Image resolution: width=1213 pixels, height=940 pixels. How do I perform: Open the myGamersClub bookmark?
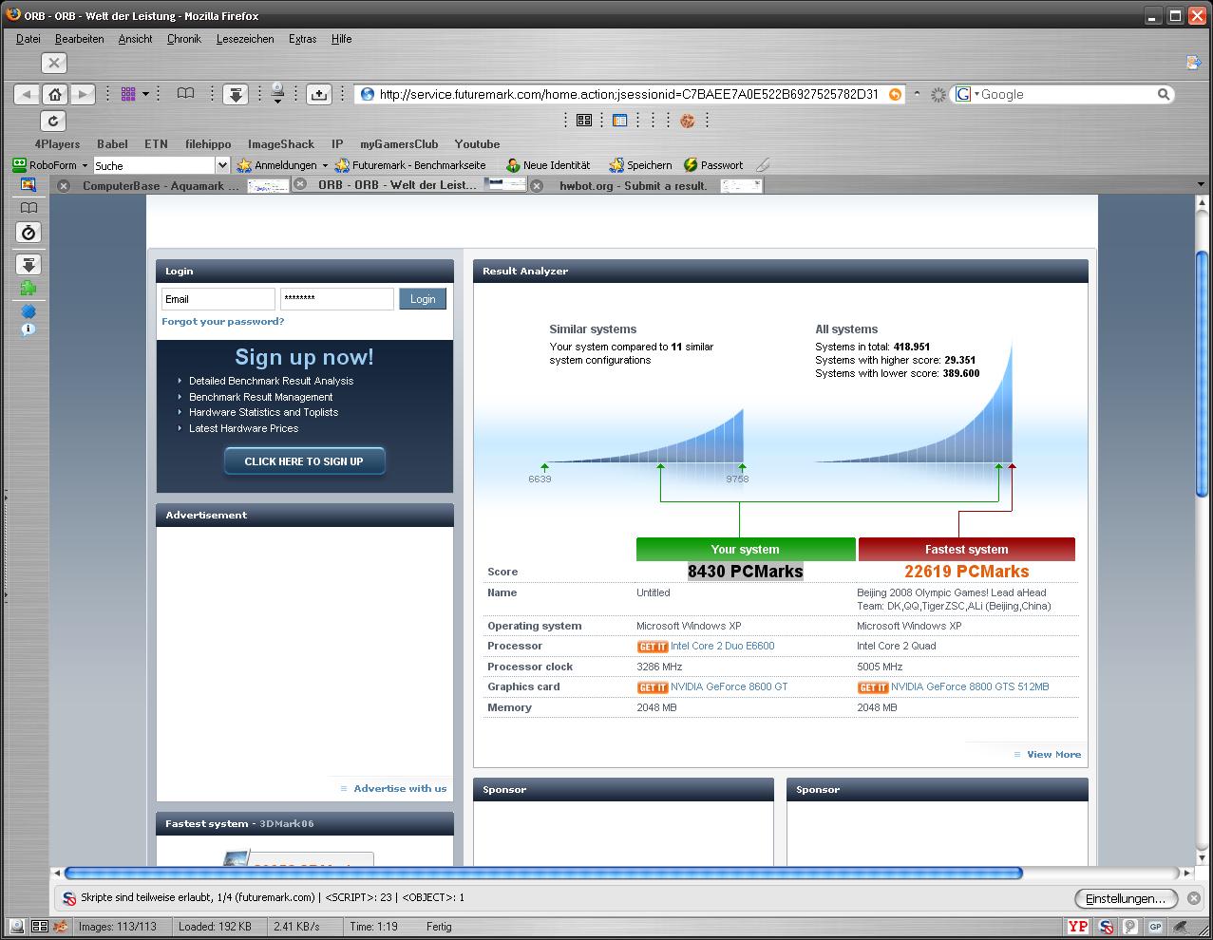point(399,144)
